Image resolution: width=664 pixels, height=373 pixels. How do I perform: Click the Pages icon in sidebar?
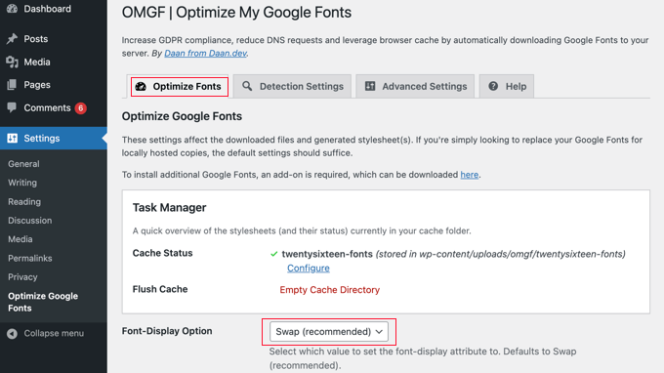tap(13, 85)
